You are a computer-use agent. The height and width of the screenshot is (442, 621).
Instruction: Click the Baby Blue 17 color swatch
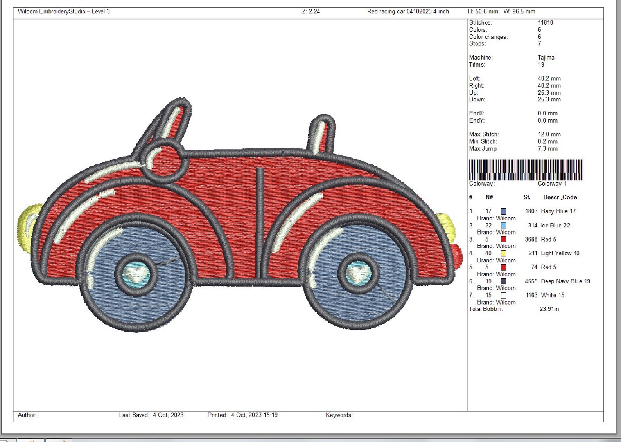[504, 211]
